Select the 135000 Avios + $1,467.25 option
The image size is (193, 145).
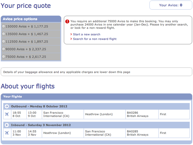tap(4, 34)
